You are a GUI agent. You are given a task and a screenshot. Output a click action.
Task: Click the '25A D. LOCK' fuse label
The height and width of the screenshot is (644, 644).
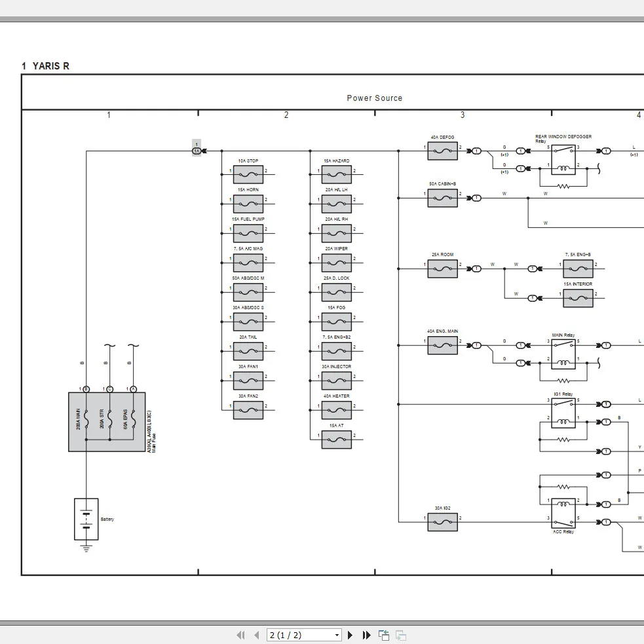coord(336,278)
